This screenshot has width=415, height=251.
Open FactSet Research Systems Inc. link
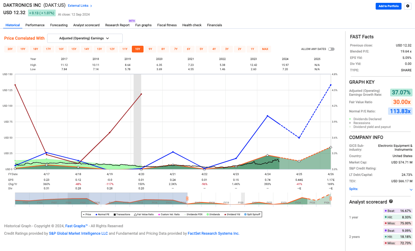pyautogui.click(x=214, y=233)
